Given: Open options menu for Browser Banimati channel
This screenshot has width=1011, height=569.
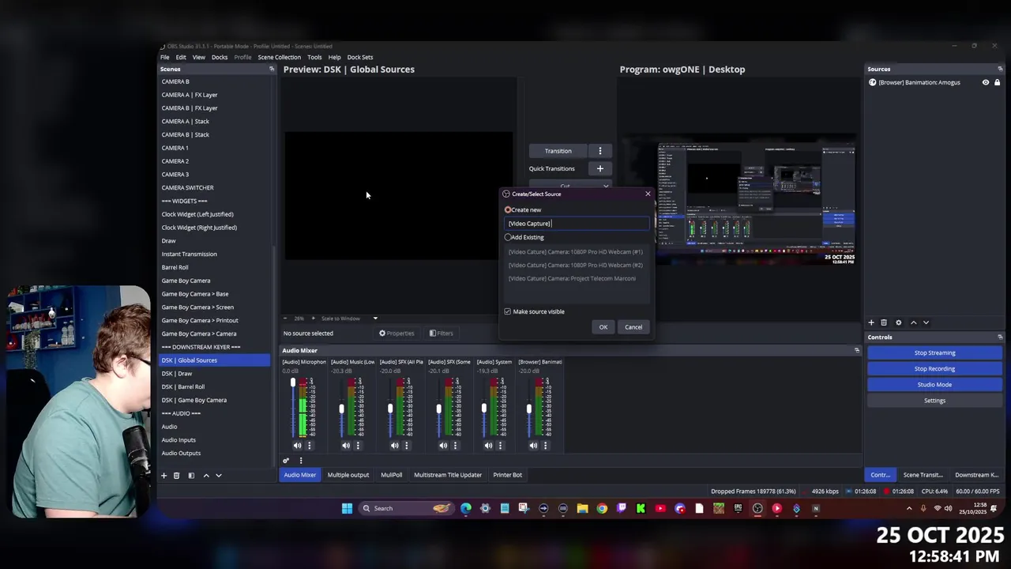Looking at the screenshot, I should click(545, 446).
